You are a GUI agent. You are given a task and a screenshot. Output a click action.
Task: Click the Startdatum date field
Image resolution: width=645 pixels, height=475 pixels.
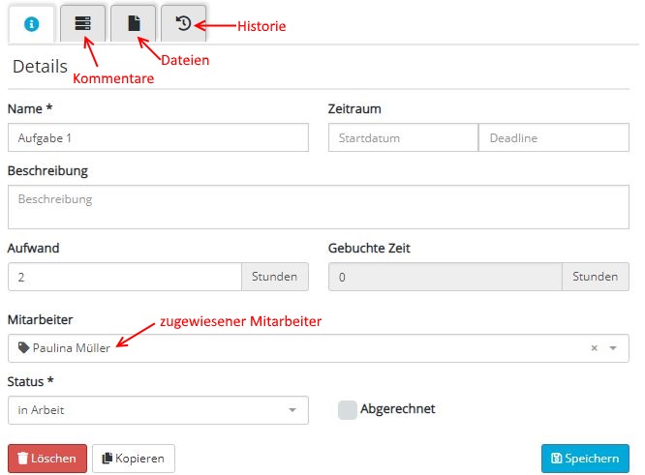click(x=403, y=137)
